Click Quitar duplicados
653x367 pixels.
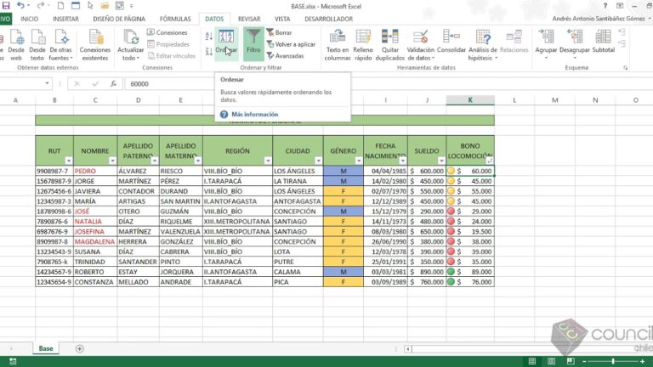389,45
